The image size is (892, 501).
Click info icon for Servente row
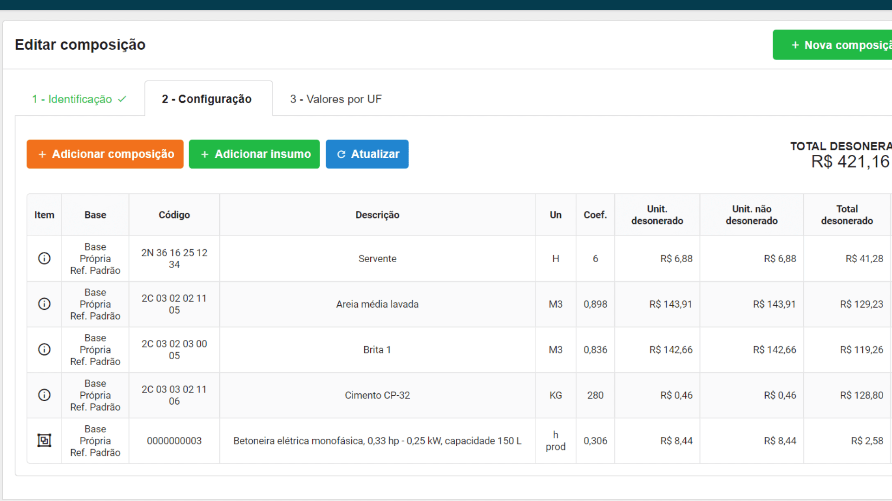[44, 258]
